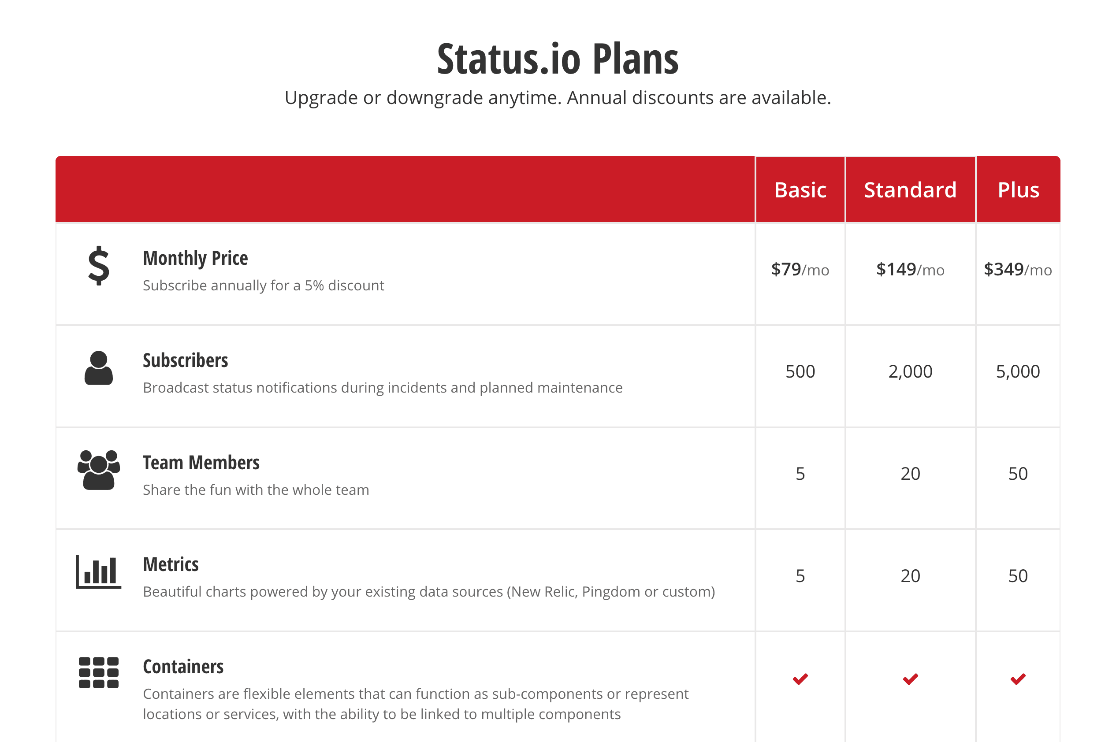Click the bar chart Metrics icon
Screen dimensions: 1116x742
point(98,572)
